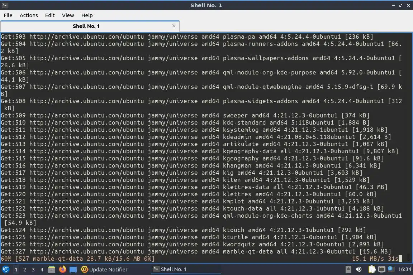Open the File menu
The width and height of the screenshot is (413, 275).
tap(8, 15)
